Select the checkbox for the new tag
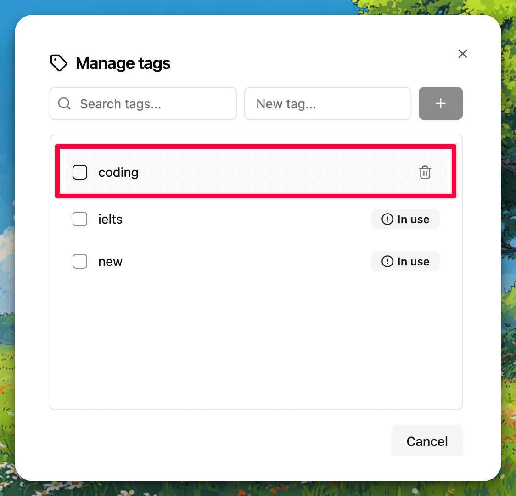The height and width of the screenshot is (496, 516). click(79, 261)
